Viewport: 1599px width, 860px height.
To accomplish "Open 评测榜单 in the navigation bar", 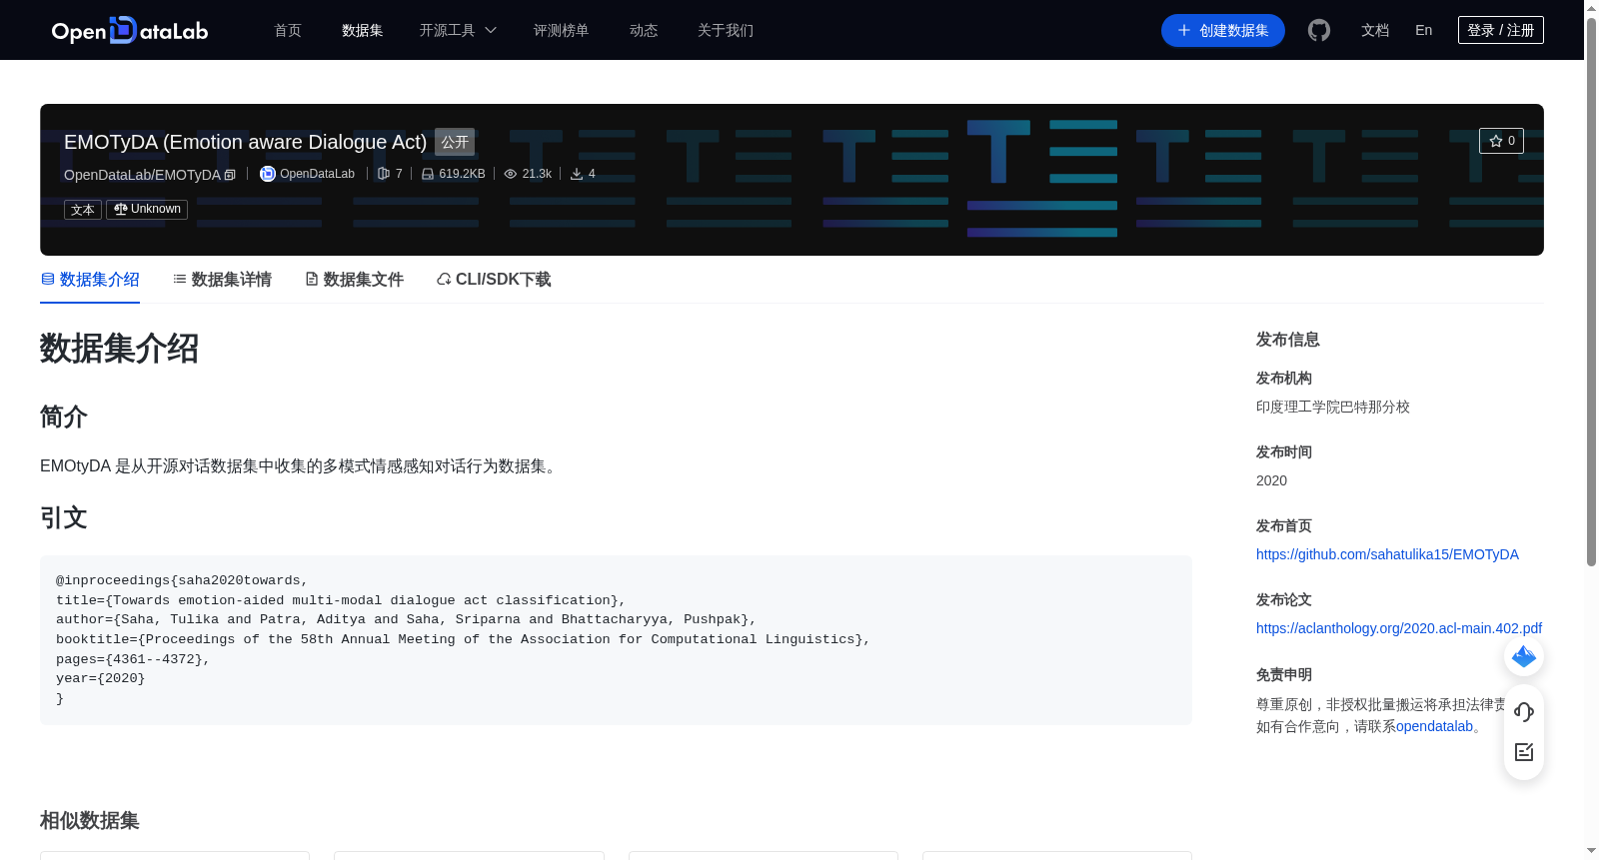I will coord(562,30).
